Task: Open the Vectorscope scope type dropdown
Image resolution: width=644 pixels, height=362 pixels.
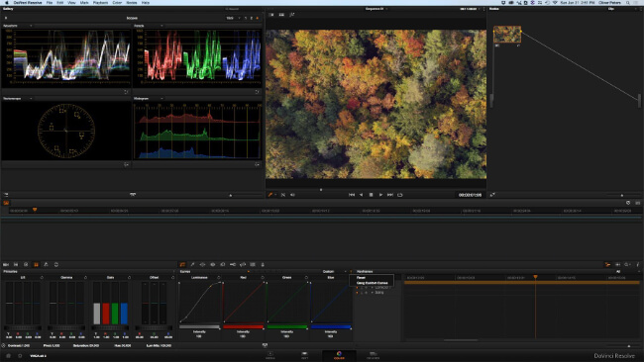Action: click(x=18, y=98)
